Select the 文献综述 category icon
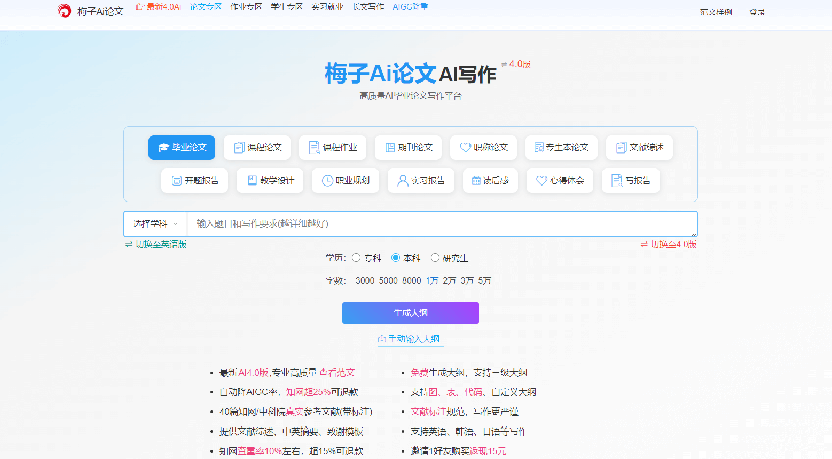The width and height of the screenshot is (832, 459). coord(621,148)
